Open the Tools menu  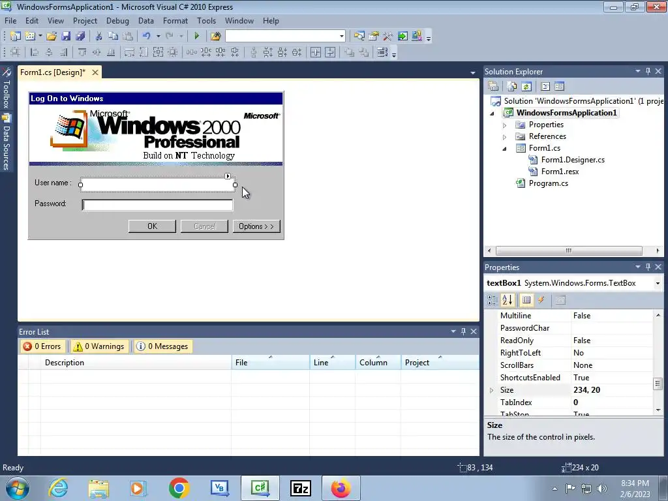tap(206, 20)
